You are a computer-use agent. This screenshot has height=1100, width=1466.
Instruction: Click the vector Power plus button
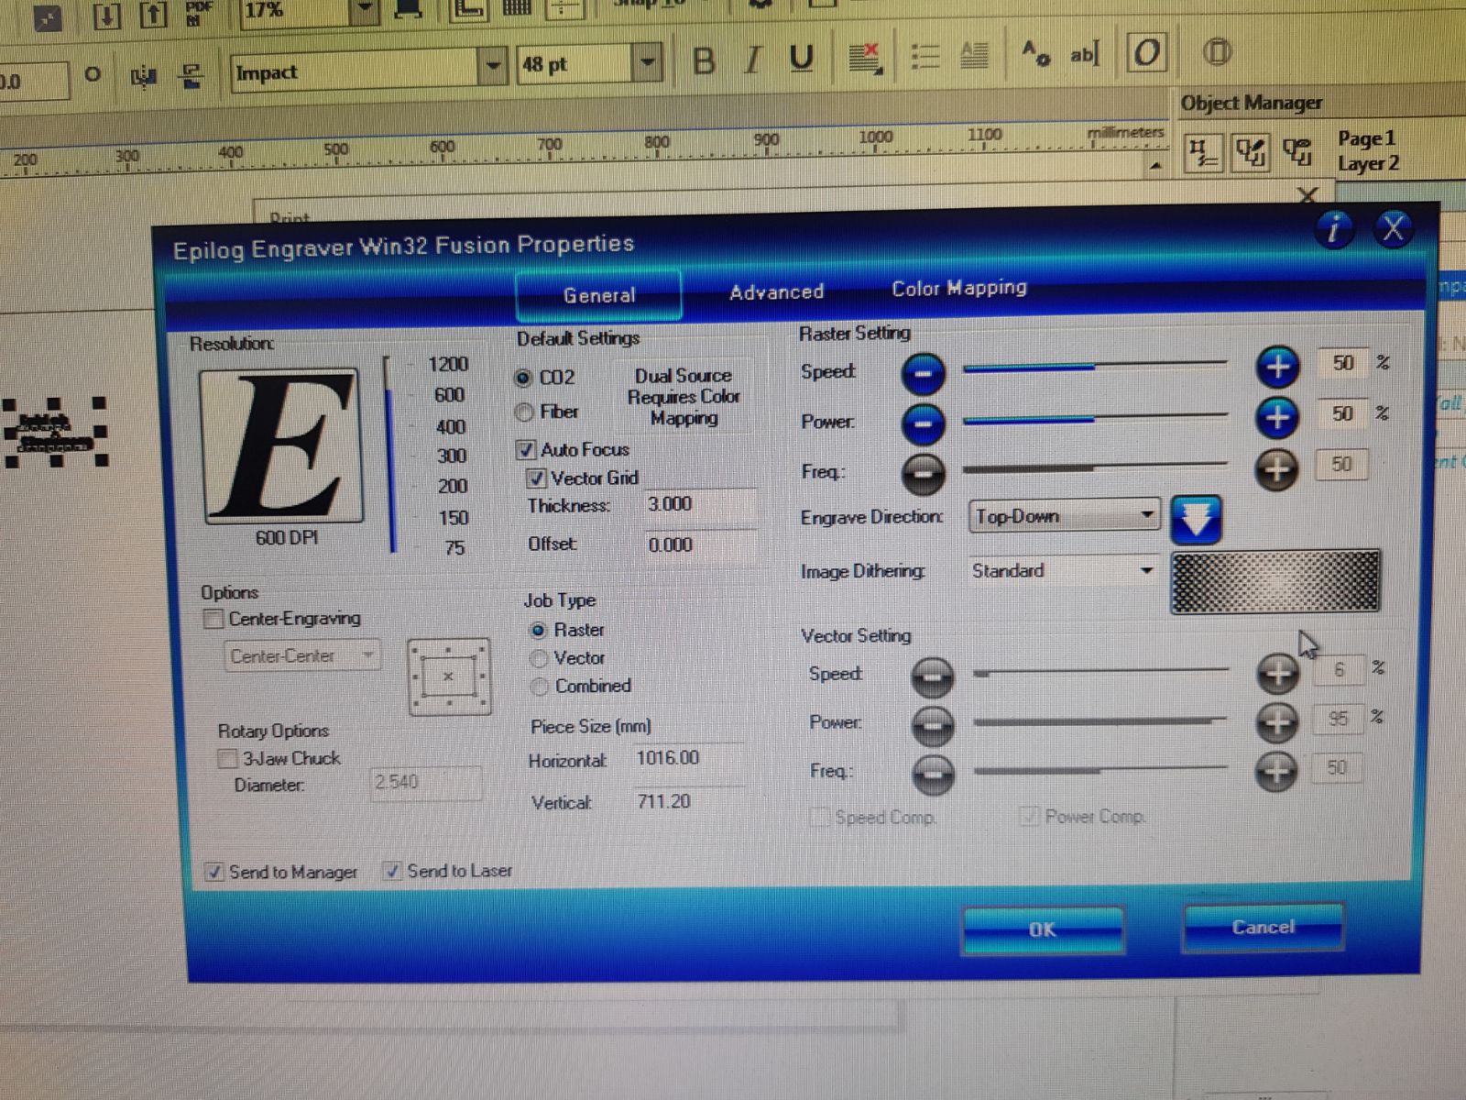pos(1277,722)
